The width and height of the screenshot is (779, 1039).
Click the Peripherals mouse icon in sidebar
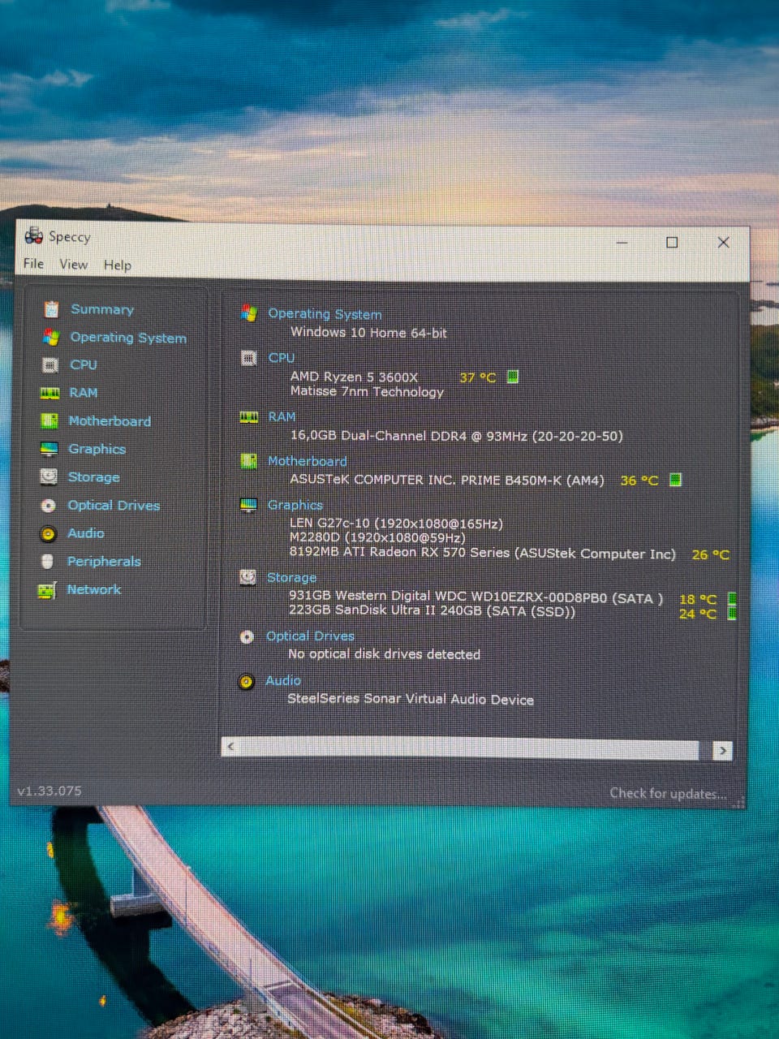(48, 561)
